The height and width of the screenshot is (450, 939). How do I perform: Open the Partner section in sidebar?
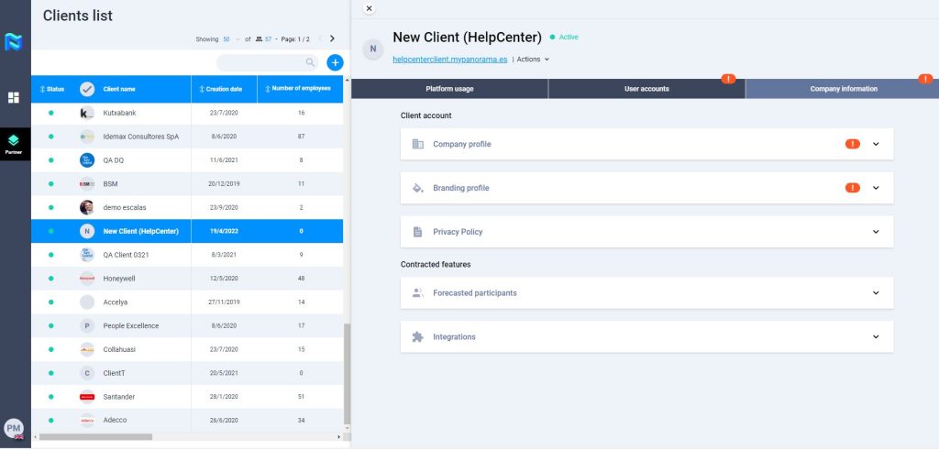[x=15, y=143]
